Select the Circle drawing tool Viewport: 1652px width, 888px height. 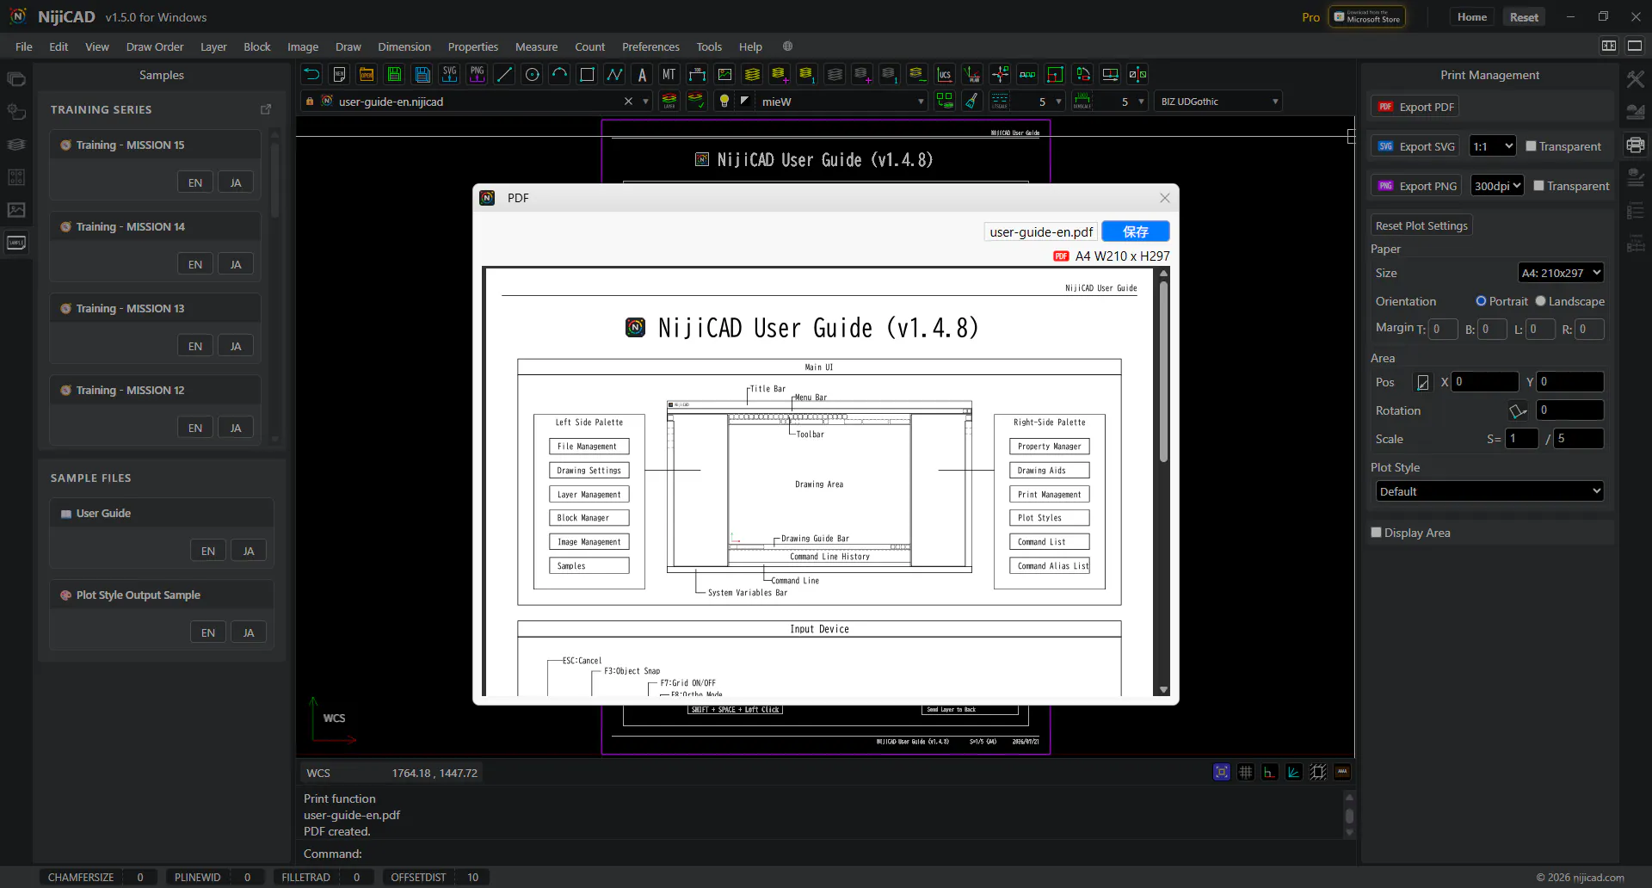532,75
